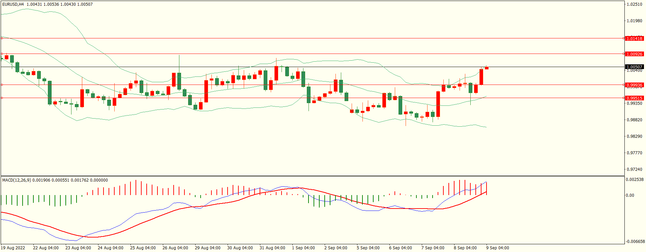Click the 29 Aug 04:00 time label
The image size is (646, 252).
(x=208, y=248)
